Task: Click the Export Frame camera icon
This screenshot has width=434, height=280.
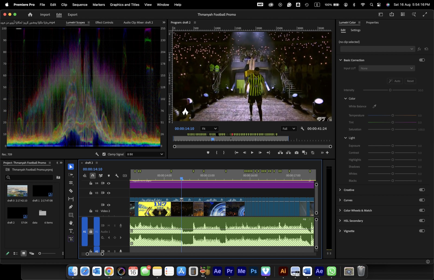Action: 296,153
